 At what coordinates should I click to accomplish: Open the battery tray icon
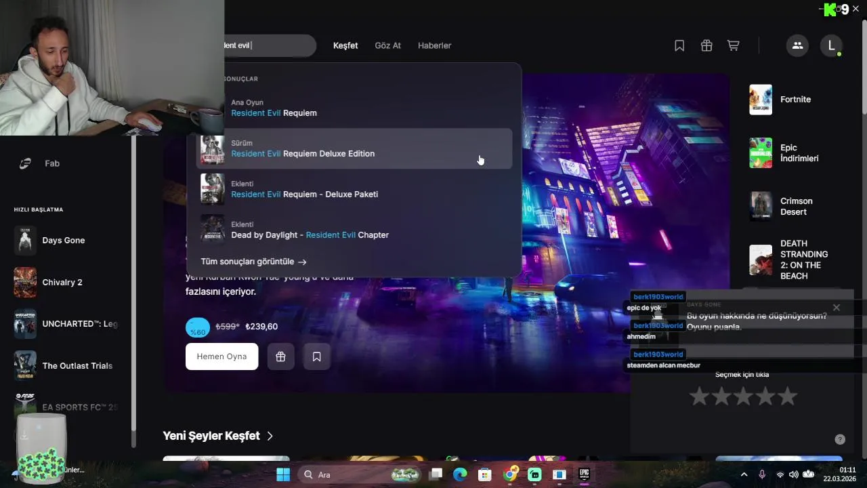pyautogui.click(x=808, y=474)
